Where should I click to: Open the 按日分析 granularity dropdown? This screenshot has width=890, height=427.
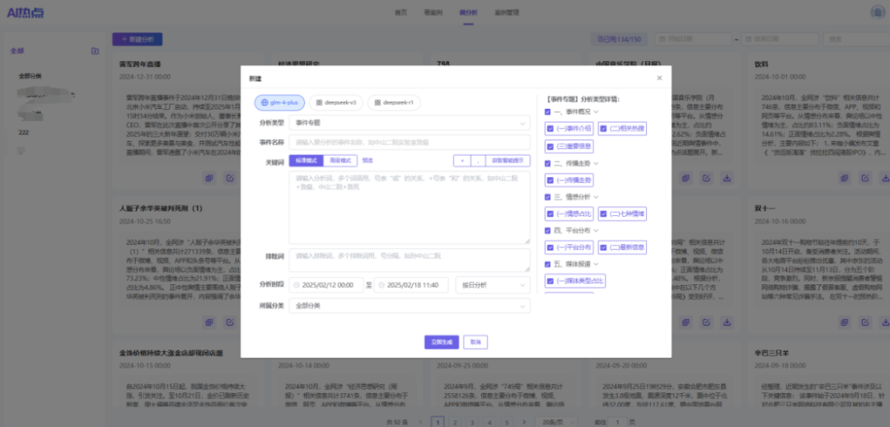pyautogui.click(x=493, y=285)
